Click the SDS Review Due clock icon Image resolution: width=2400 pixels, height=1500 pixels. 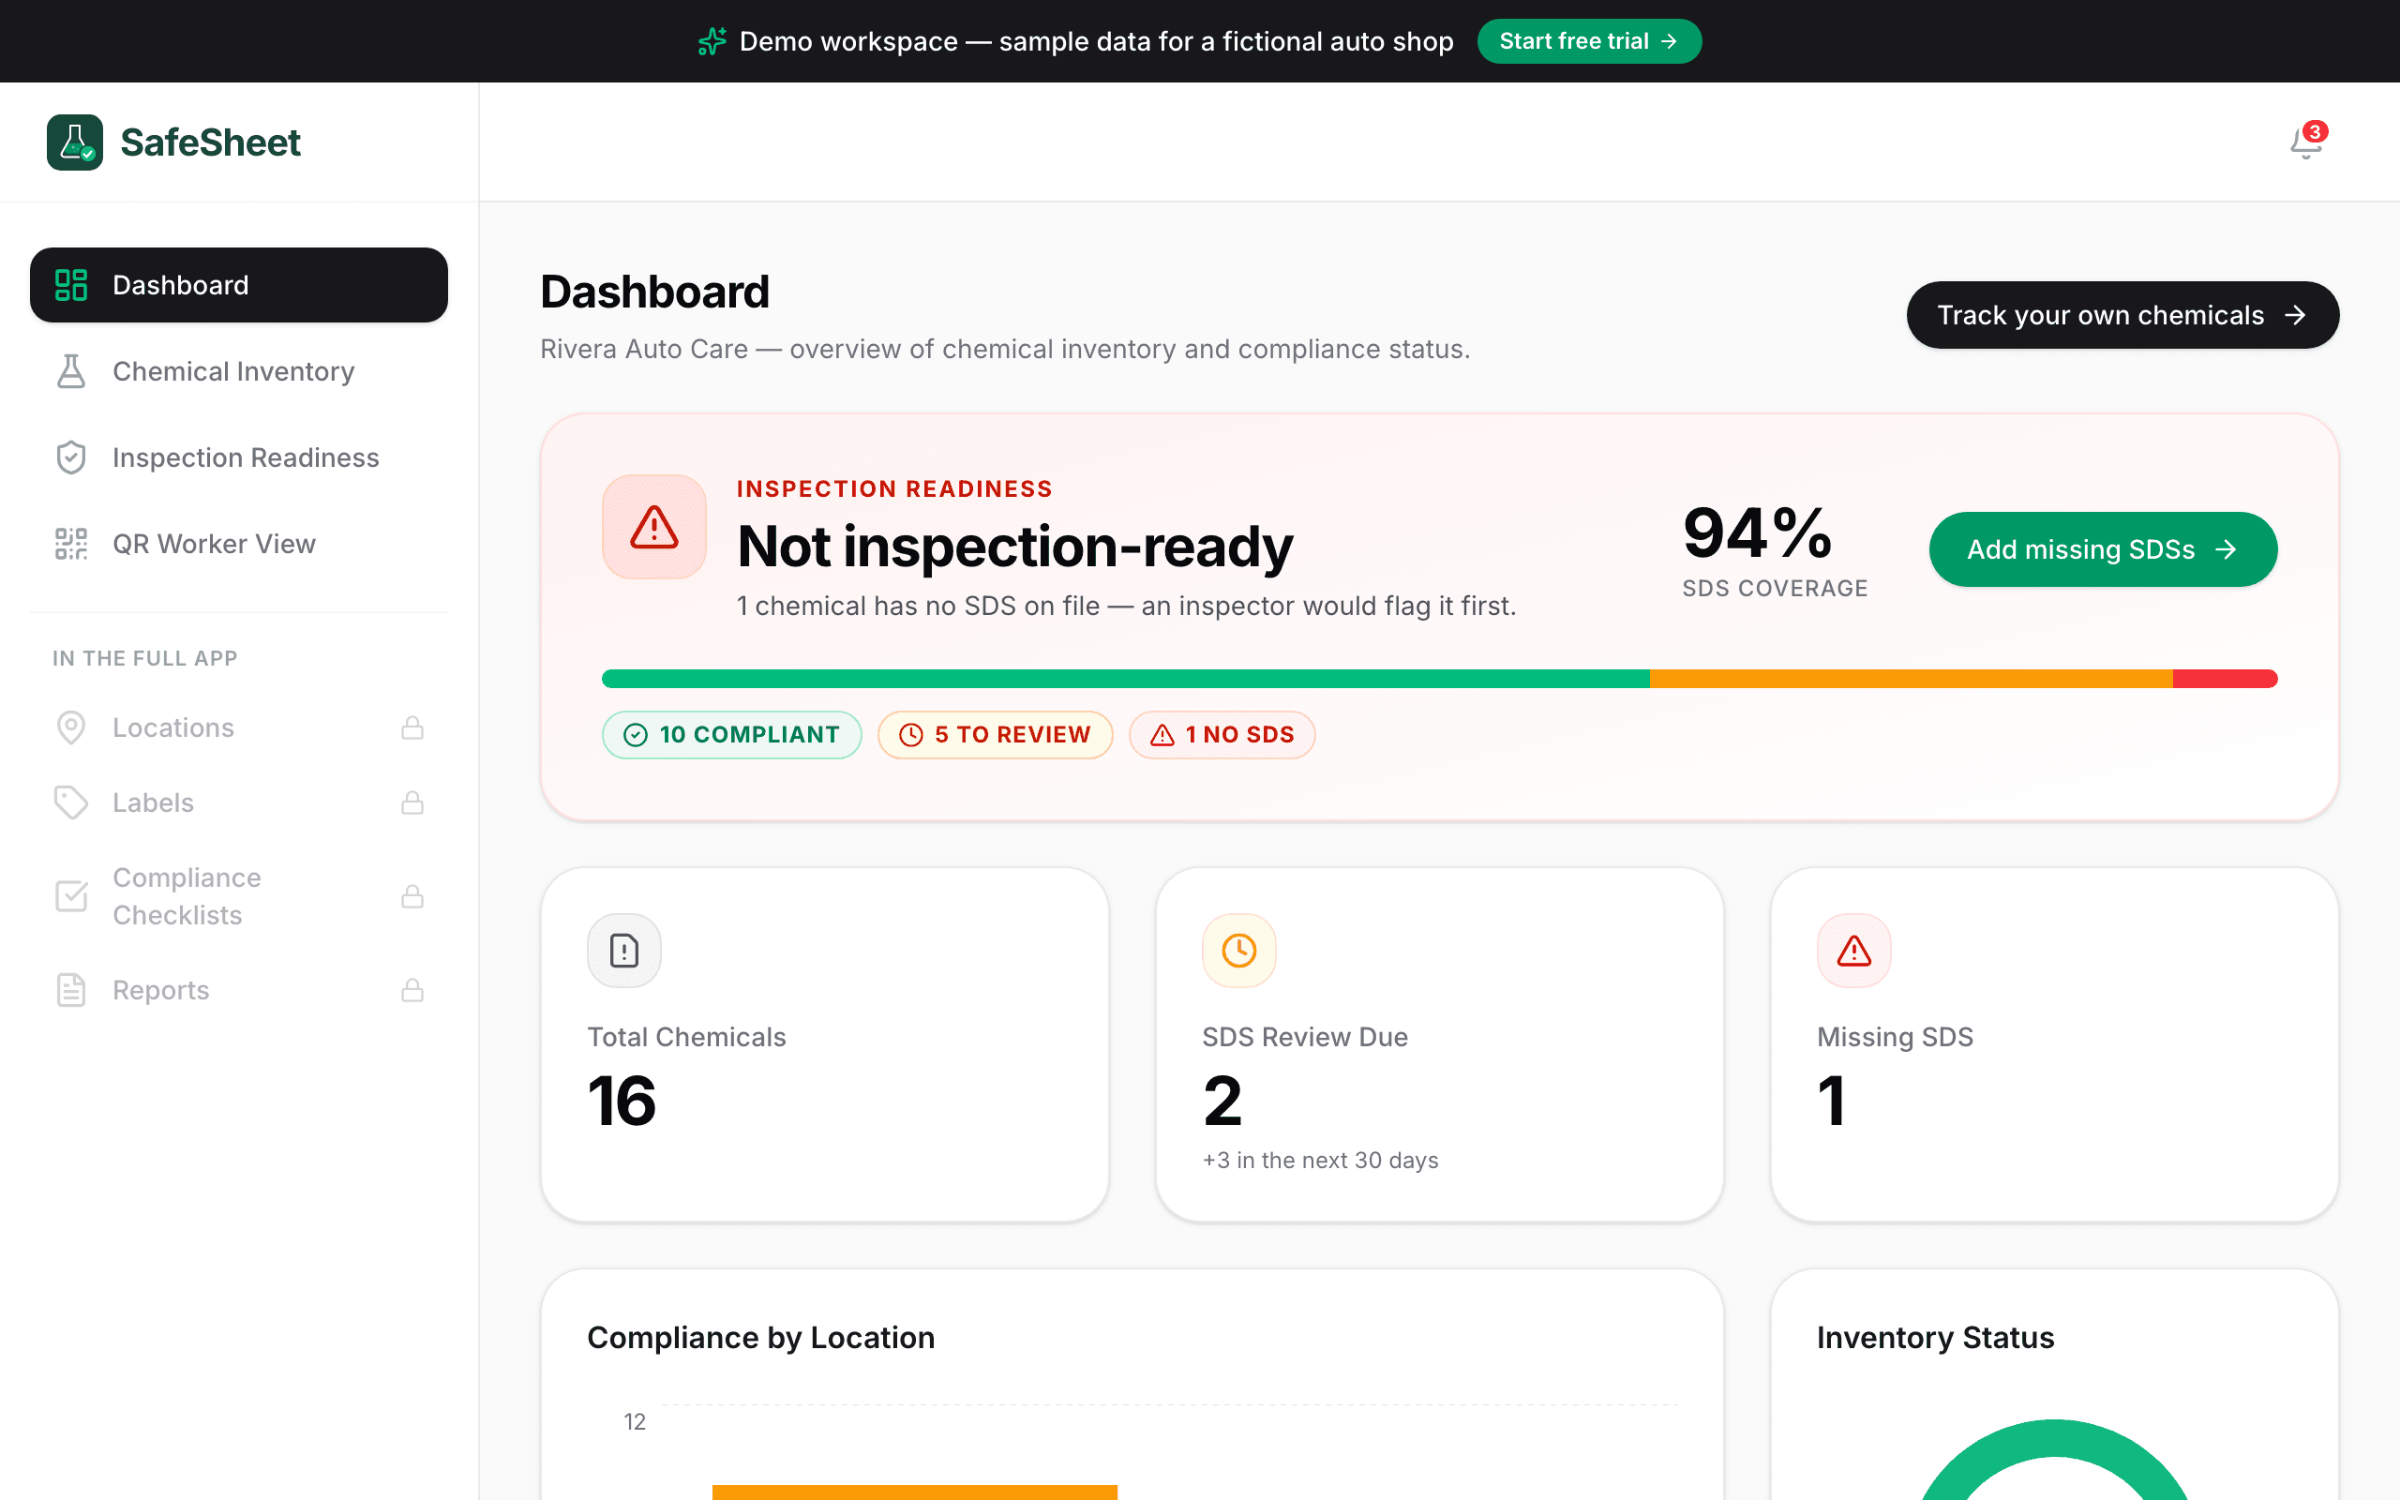click(x=1238, y=951)
